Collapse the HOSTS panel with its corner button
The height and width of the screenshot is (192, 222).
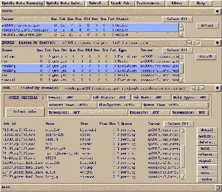[x=218, y=12]
